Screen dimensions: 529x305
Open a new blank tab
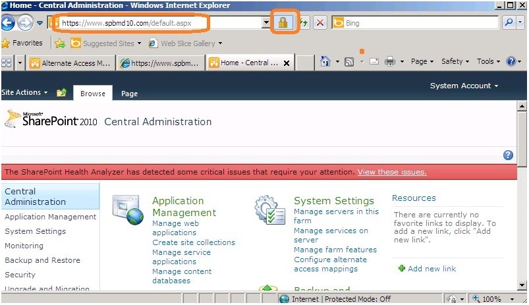[x=304, y=63]
